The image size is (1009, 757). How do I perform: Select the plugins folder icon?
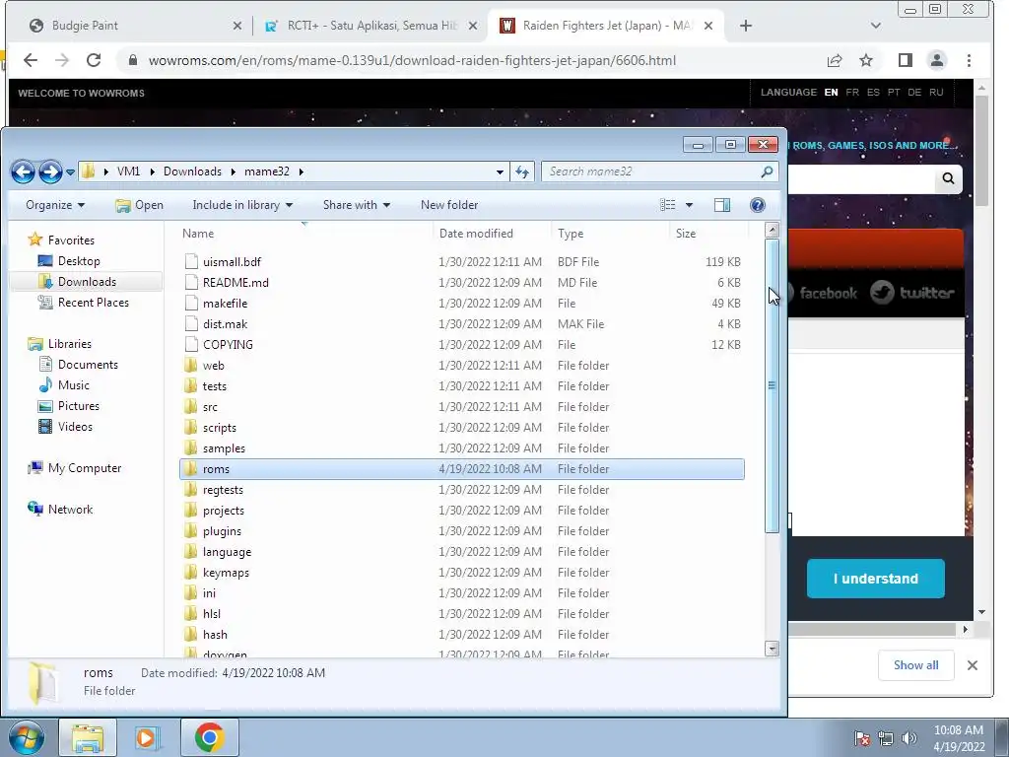point(190,531)
